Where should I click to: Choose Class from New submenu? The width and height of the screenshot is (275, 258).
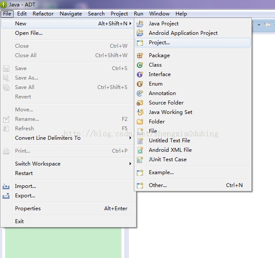click(x=193, y=65)
